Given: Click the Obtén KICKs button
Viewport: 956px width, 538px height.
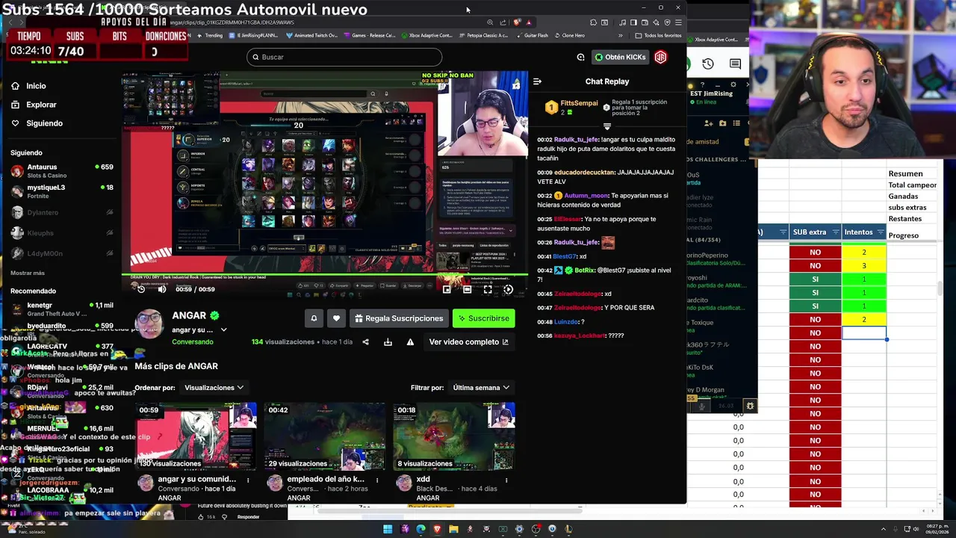Looking at the screenshot, I should [x=621, y=57].
